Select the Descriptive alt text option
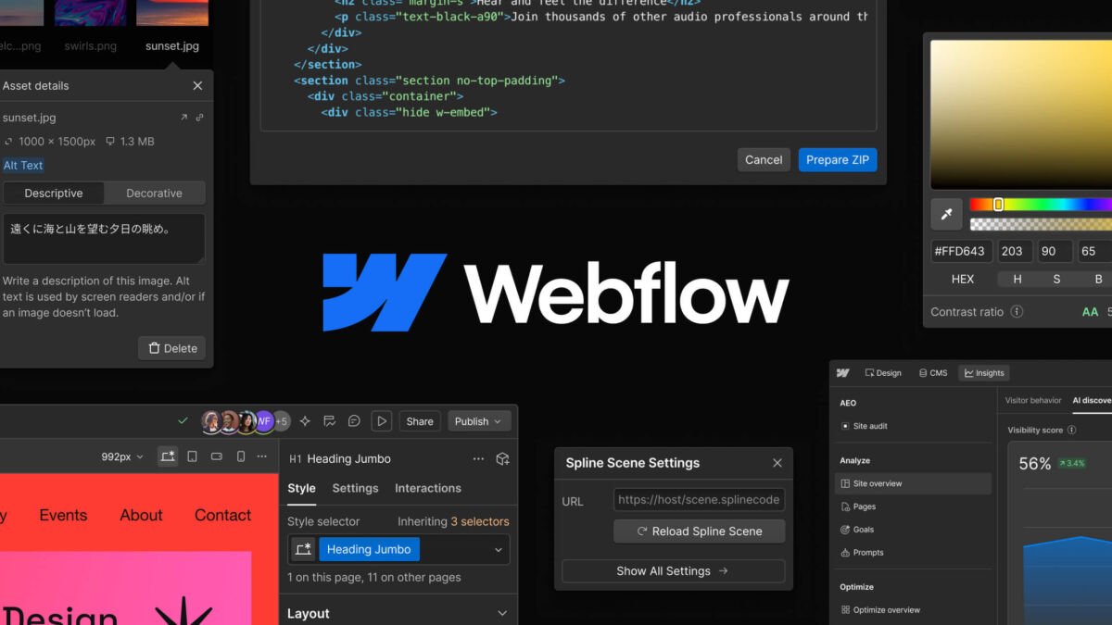Viewport: 1112px width, 625px height. pyautogui.click(x=54, y=193)
